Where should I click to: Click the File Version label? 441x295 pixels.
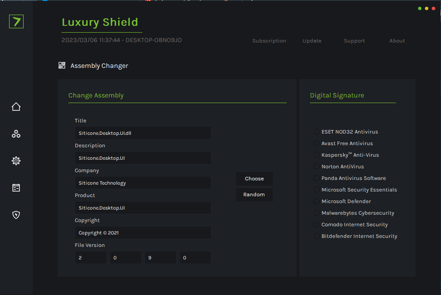[90, 245]
